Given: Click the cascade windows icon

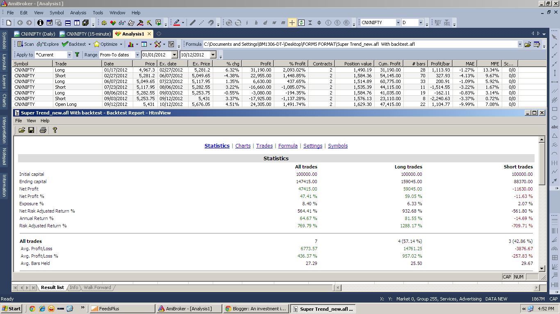Looking at the screenshot, I should tap(85, 23).
